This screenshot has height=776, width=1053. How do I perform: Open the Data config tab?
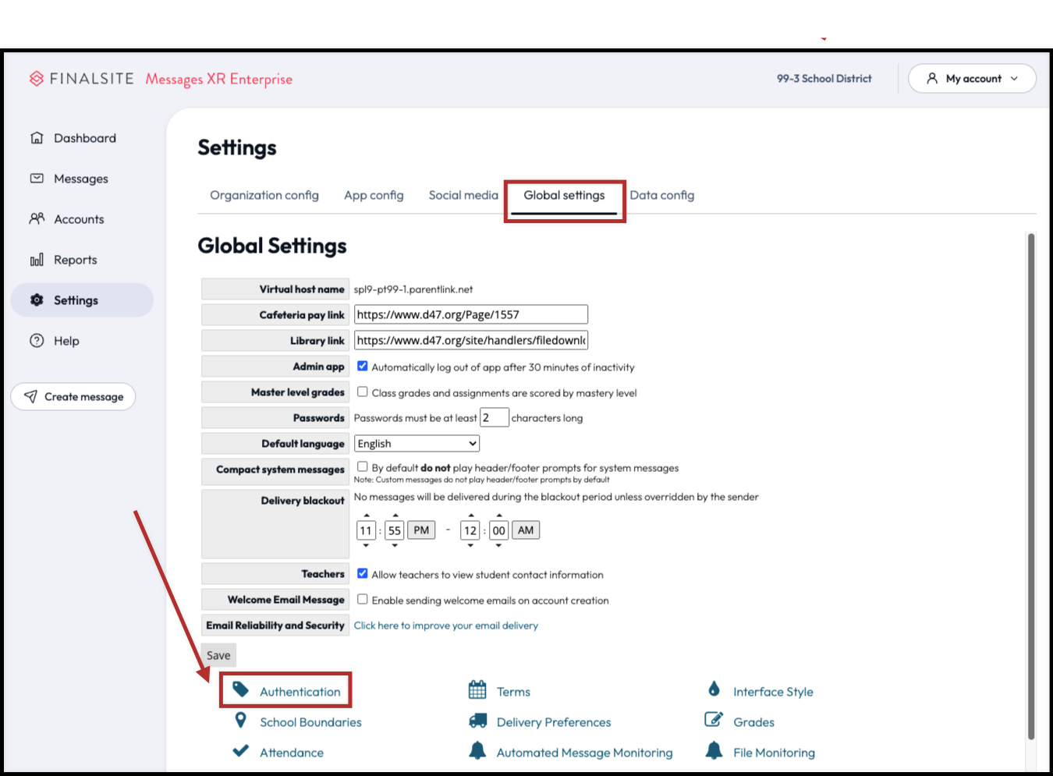661,195
